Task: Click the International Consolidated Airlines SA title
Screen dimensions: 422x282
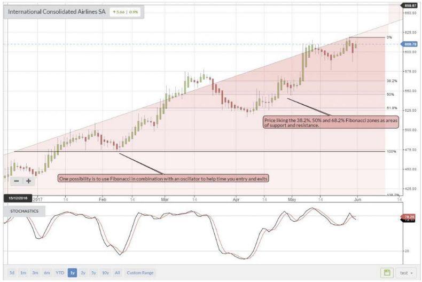Action: click(x=57, y=12)
